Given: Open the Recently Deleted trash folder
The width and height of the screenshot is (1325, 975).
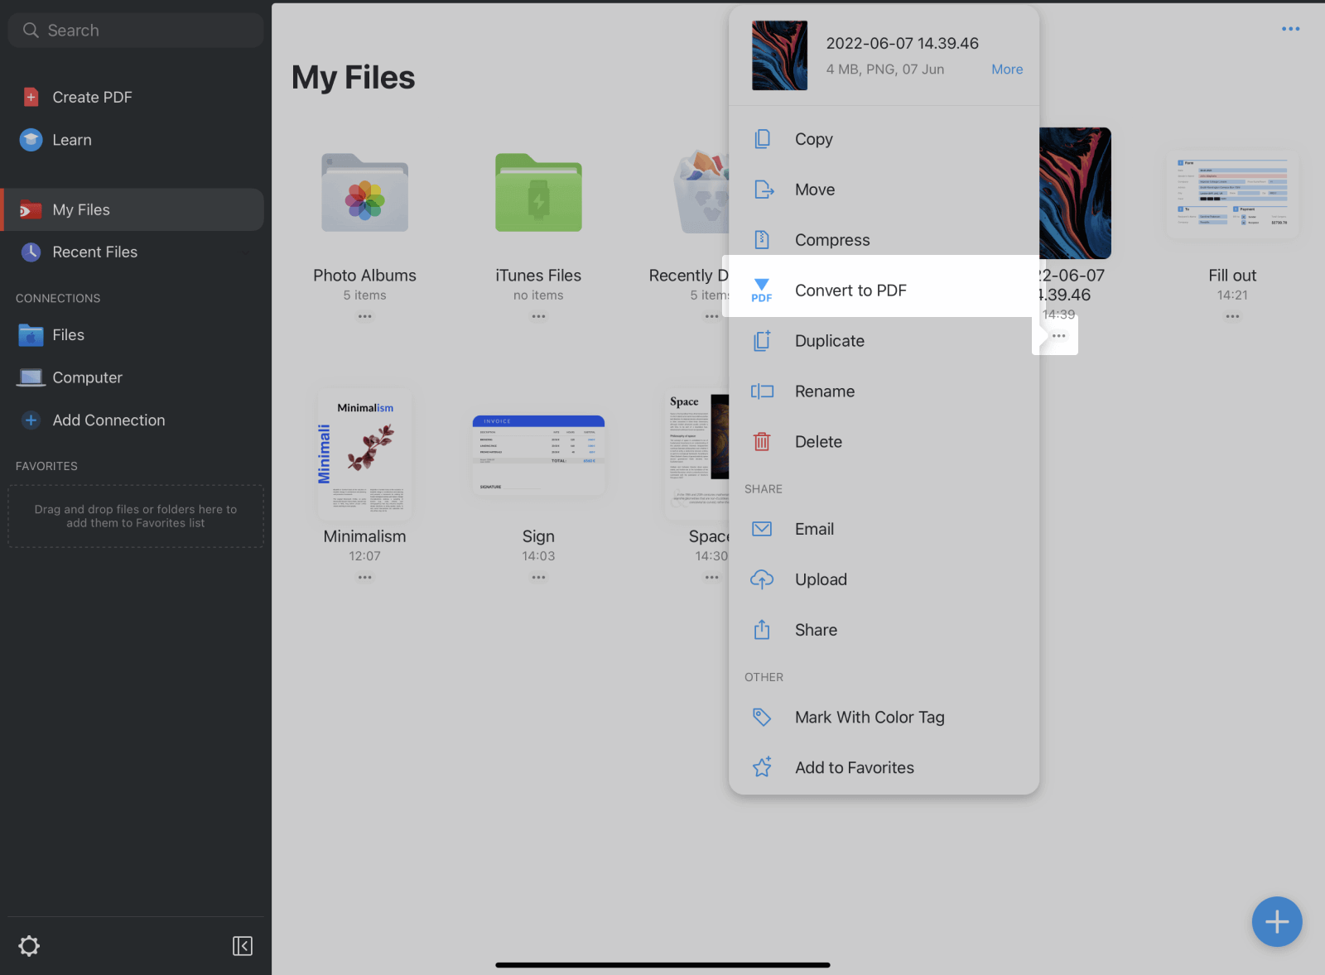Looking at the screenshot, I should pos(702,193).
